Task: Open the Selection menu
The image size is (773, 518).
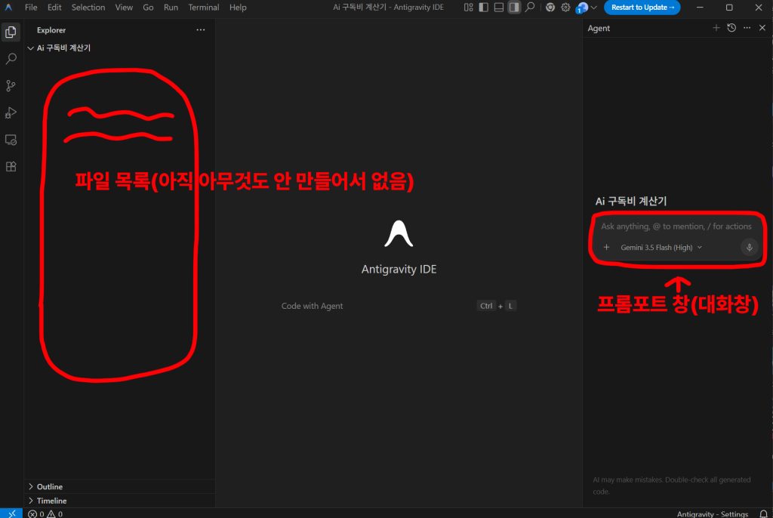Action: coord(88,8)
